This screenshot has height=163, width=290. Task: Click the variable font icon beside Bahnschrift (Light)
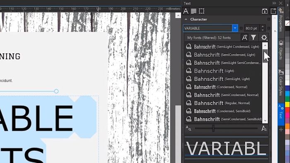(x=188, y=71)
